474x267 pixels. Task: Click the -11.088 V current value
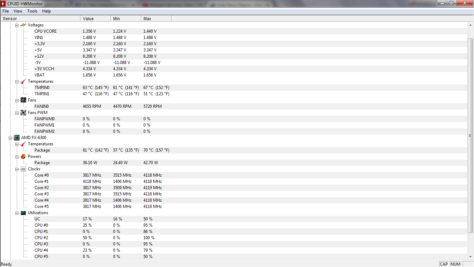(x=91, y=63)
